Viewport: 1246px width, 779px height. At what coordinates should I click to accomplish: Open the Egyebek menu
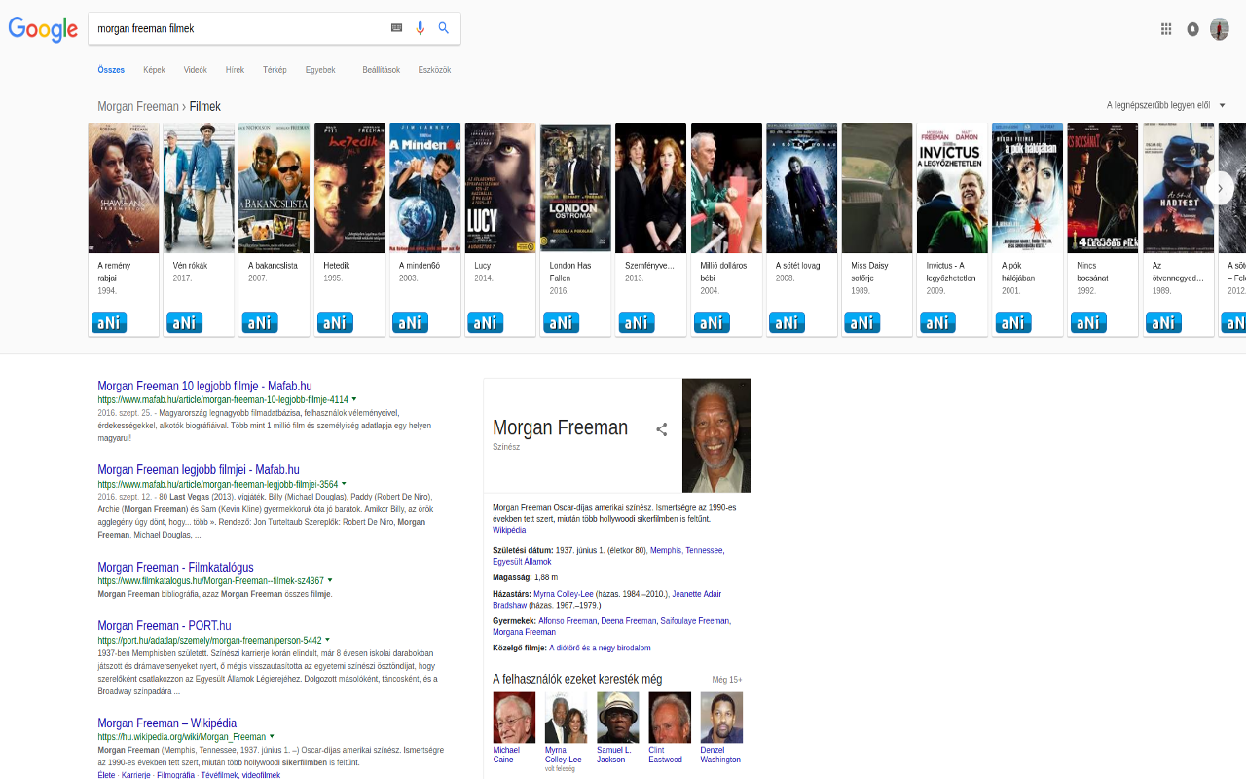[320, 70]
